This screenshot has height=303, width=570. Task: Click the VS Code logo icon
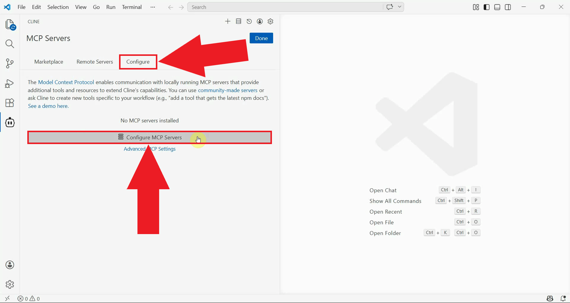7,7
